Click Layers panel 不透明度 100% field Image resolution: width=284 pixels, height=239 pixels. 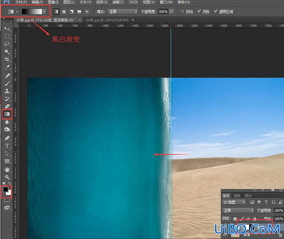click(x=278, y=210)
